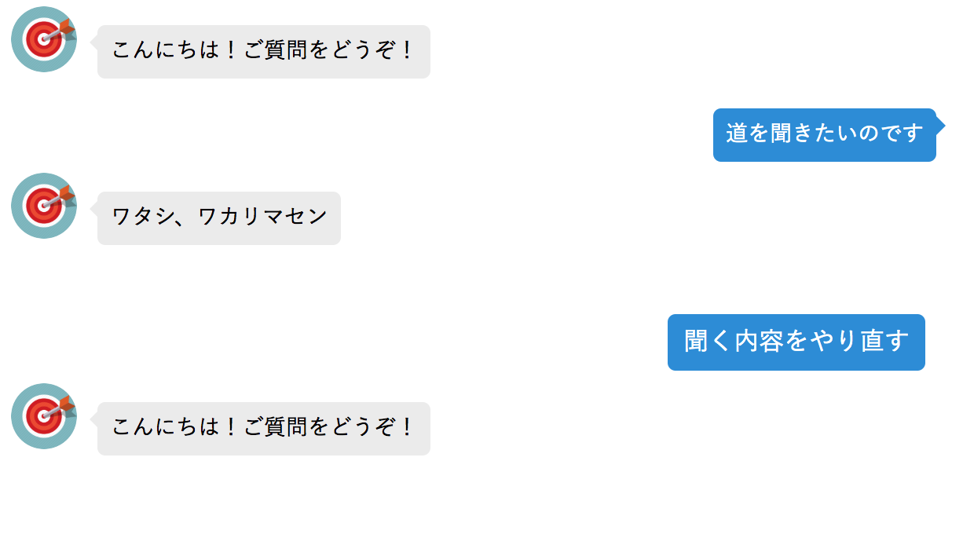
Task: Click the bot avatar beside the first greeting
Action: 44,39
